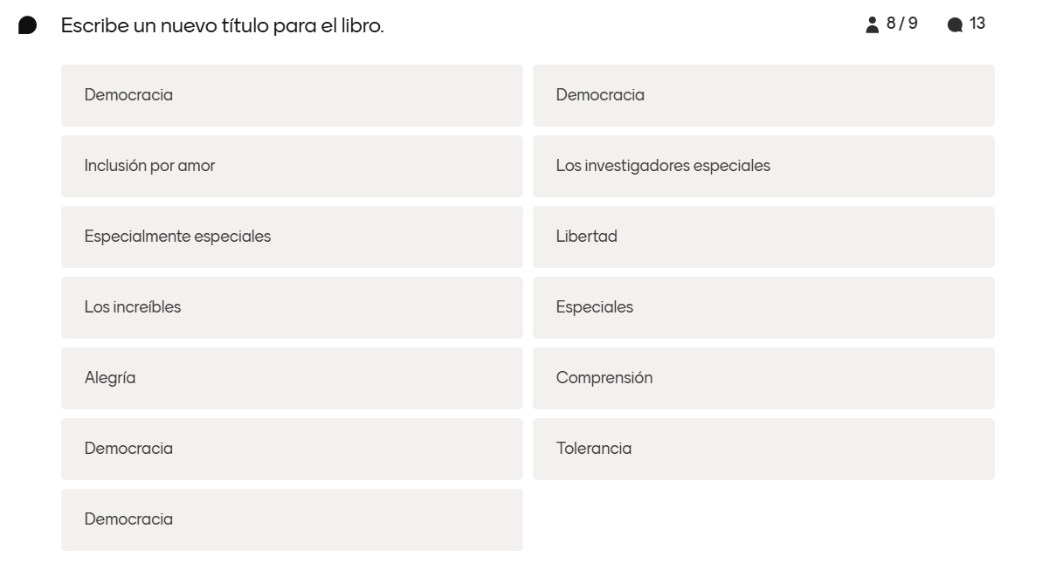The width and height of the screenshot is (1063, 577).
Task: Click the 8 / 9 participant count
Action: (901, 24)
